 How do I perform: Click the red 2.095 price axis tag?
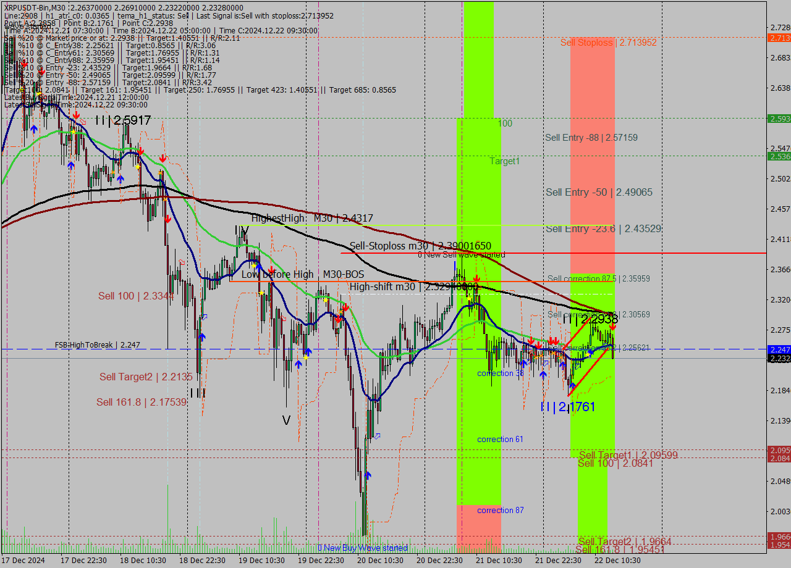[x=778, y=450]
